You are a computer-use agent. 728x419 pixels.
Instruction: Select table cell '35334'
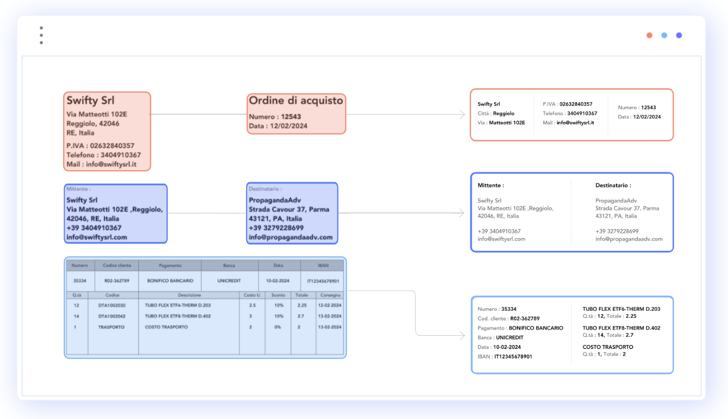(80, 281)
